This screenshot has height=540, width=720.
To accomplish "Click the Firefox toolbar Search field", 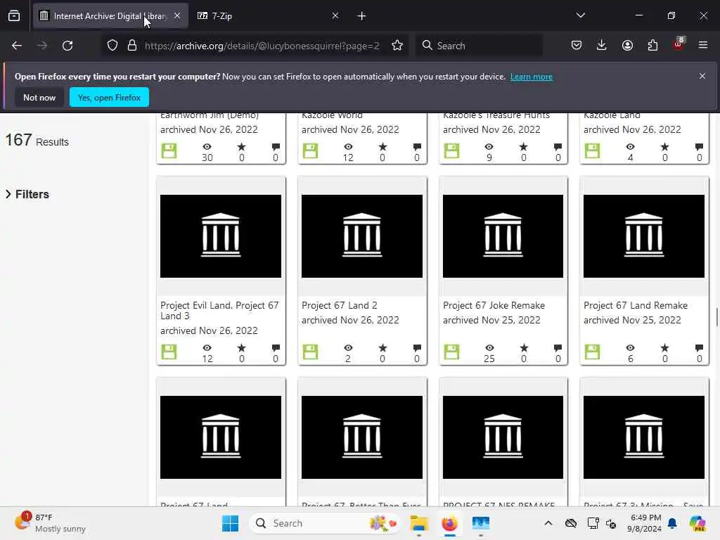I will pyautogui.click(x=480, y=46).
